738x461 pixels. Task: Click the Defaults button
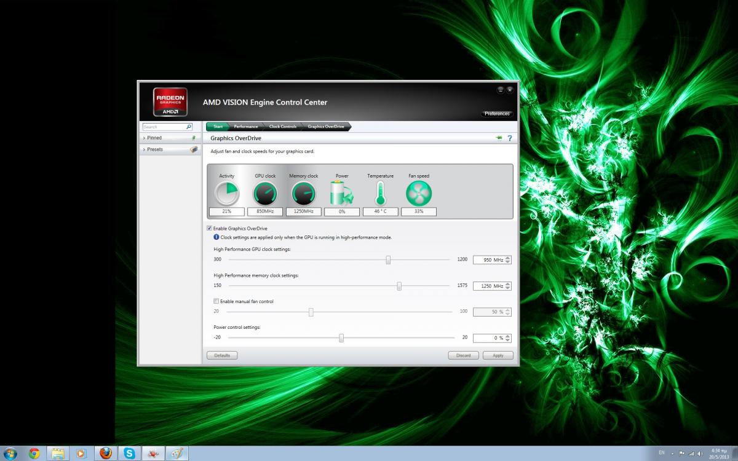(222, 355)
